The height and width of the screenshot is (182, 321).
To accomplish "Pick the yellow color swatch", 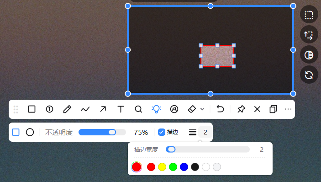I will point(162,167).
